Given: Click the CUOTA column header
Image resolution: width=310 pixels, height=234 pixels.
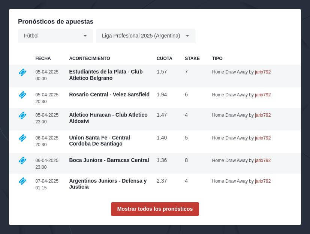Looking at the screenshot, I should click(x=165, y=58).
